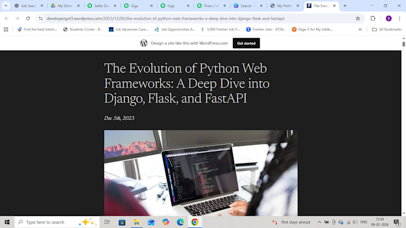Open site information icon in address bar
The image size is (406, 228).
click(41, 19)
